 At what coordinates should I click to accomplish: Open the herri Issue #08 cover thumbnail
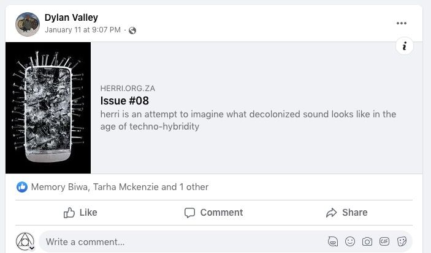pos(48,108)
